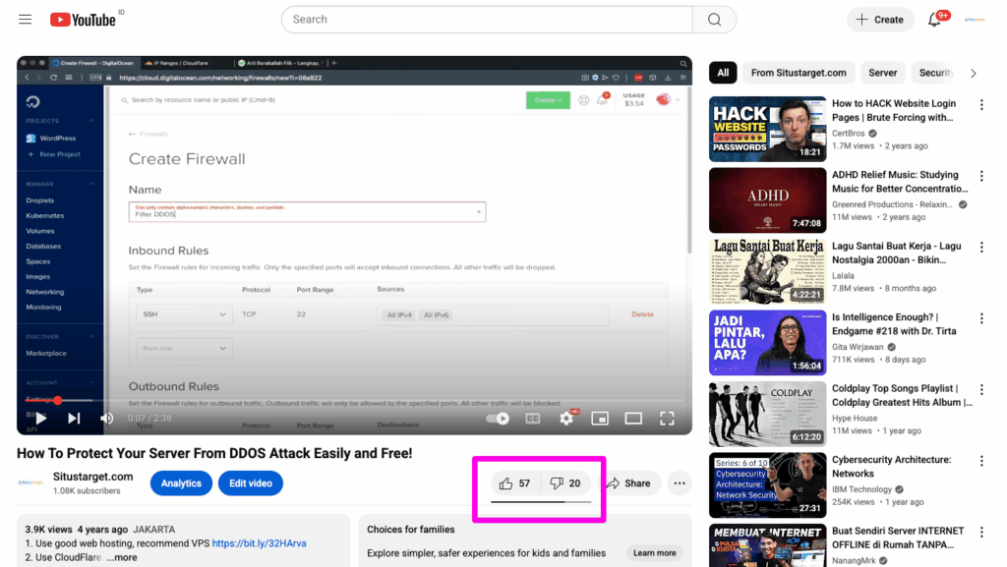Mute the video volume

tap(106, 419)
